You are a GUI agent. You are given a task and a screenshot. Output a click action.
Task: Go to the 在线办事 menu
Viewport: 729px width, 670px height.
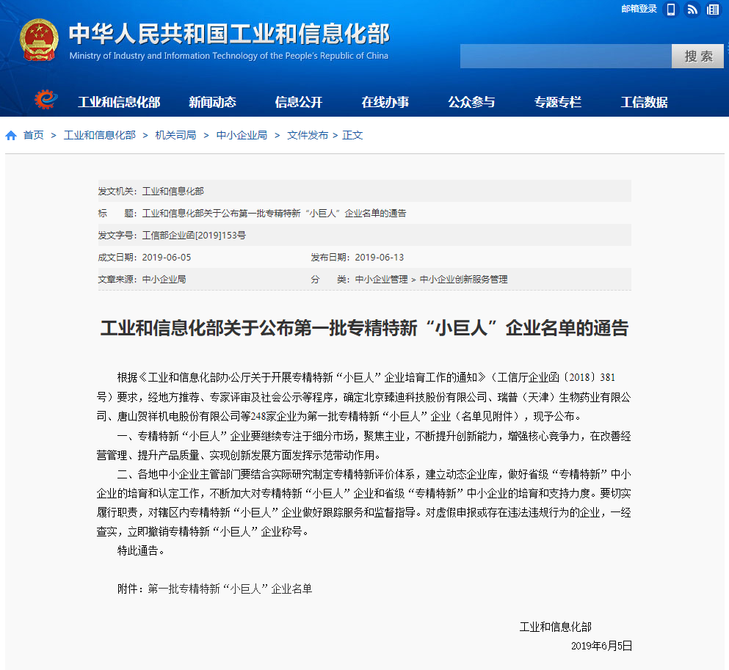385,102
